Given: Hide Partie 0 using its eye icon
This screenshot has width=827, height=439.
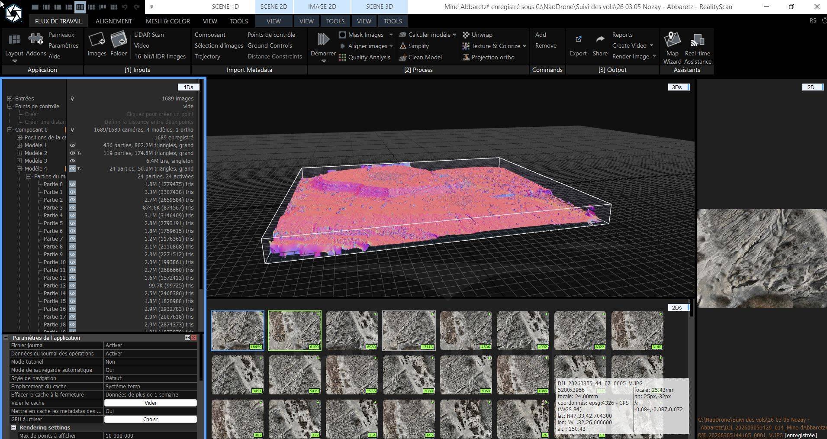Looking at the screenshot, I should 72,184.
